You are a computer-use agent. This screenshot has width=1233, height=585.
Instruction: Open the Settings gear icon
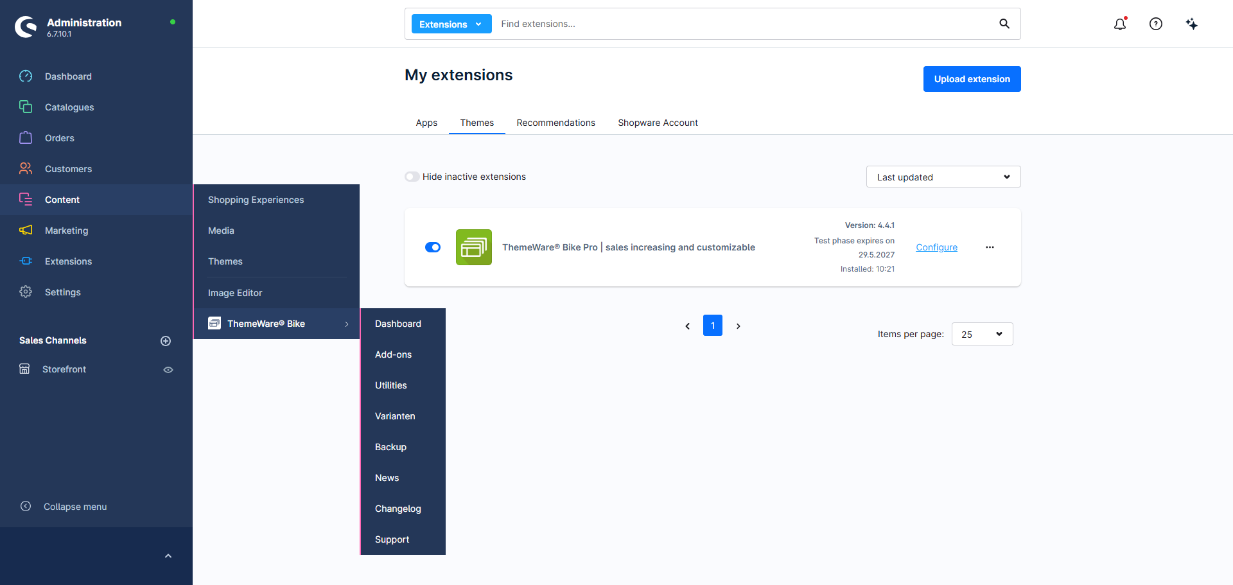(26, 292)
